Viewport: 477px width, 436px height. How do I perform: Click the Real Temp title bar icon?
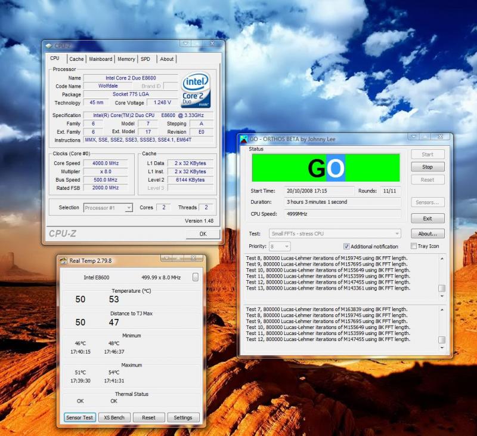63,260
